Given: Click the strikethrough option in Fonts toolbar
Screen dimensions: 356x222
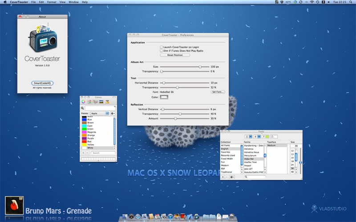Looking at the screenshot, I should [x=257, y=137].
